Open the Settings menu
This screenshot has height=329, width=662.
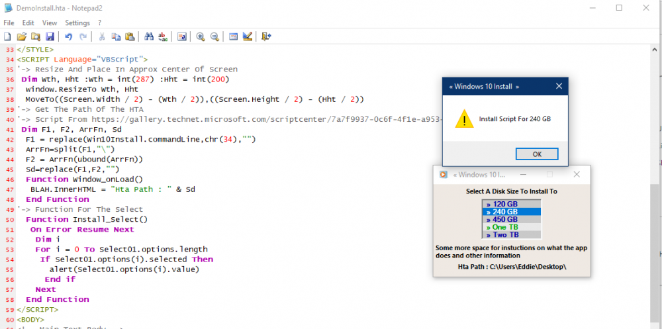77,23
